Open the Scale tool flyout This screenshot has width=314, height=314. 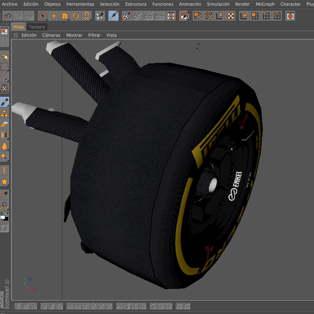65,16
